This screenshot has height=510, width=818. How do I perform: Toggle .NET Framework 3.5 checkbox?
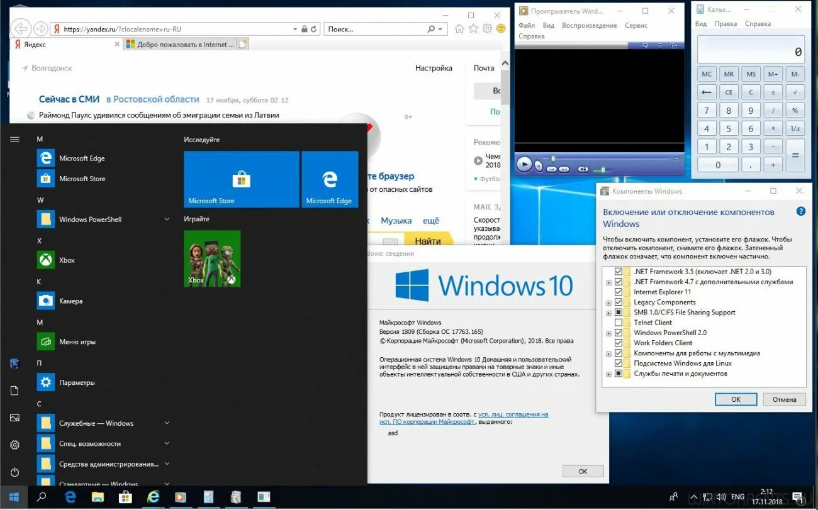point(619,272)
